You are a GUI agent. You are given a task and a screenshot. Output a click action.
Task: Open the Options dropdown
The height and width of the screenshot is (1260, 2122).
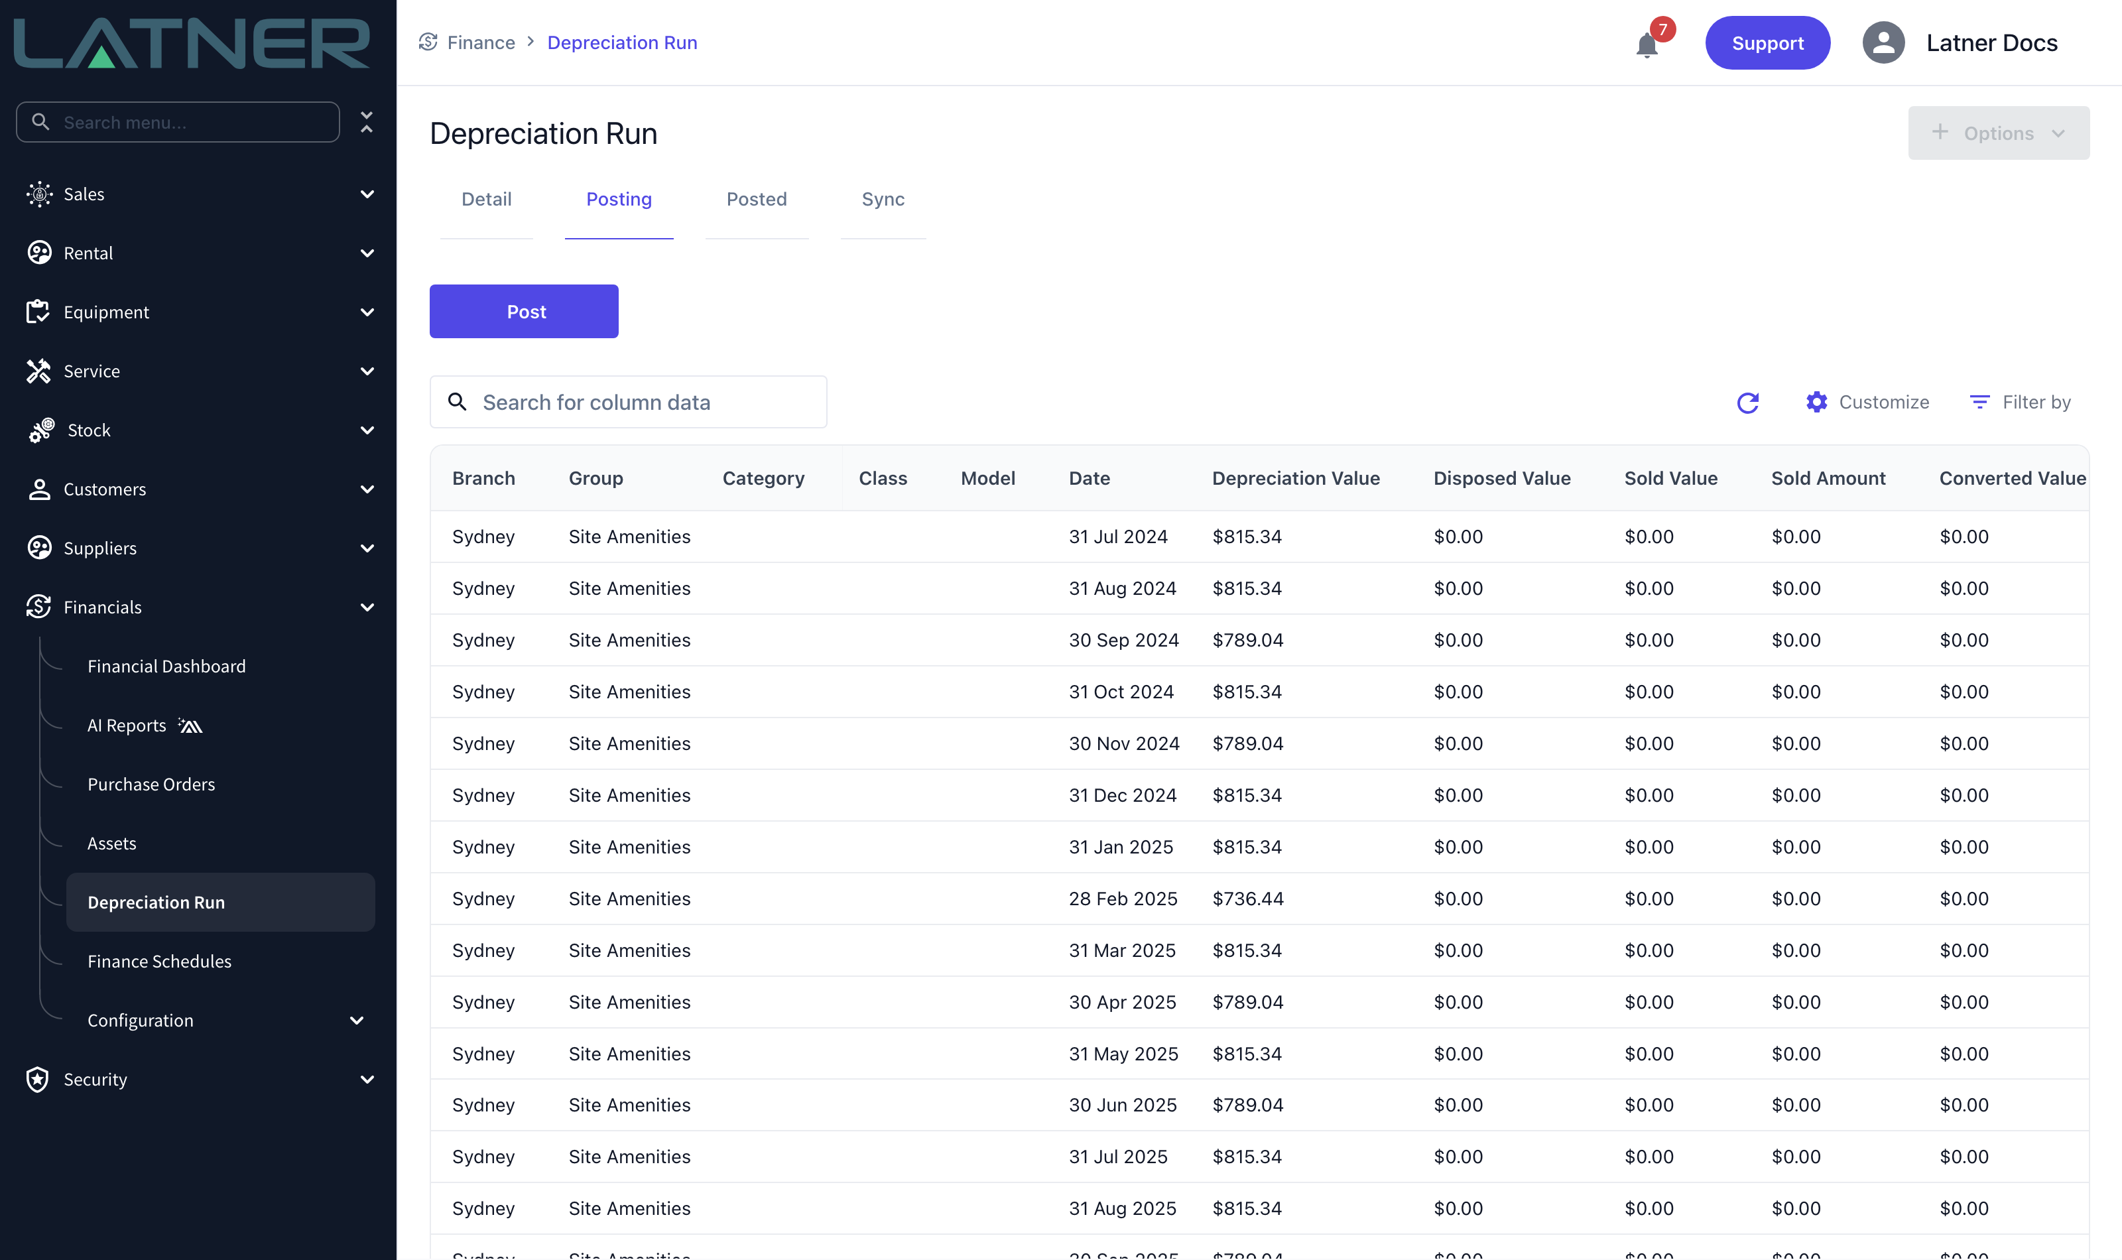click(x=1998, y=133)
